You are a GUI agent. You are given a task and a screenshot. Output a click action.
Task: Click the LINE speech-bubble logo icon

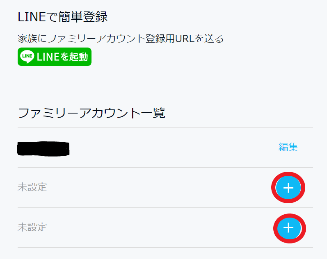pyautogui.click(x=27, y=57)
